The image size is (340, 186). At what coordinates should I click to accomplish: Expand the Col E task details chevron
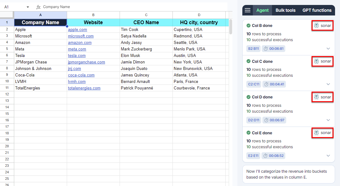click(x=328, y=156)
